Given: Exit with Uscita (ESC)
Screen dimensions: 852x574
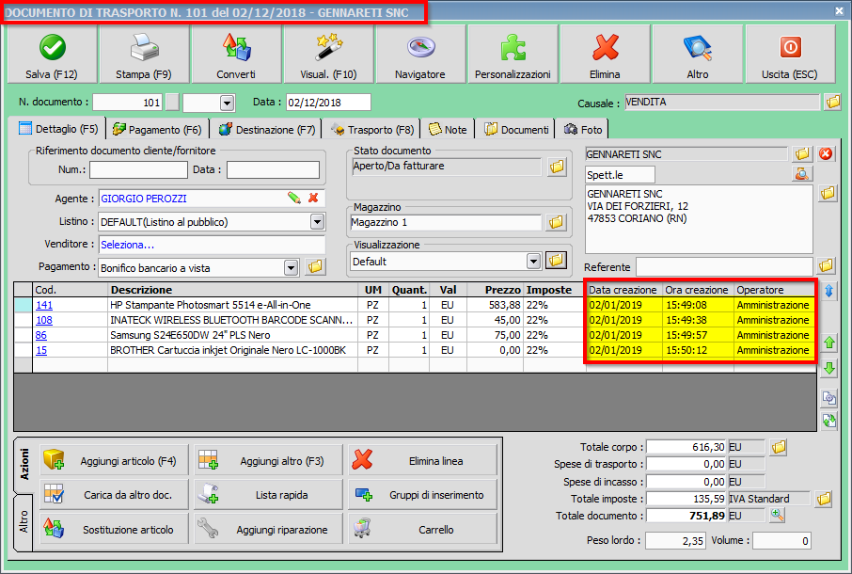Looking at the screenshot, I should [x=790, y=55].
